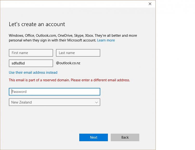
Task: Click the reserved domain error message
Action: 69,80
